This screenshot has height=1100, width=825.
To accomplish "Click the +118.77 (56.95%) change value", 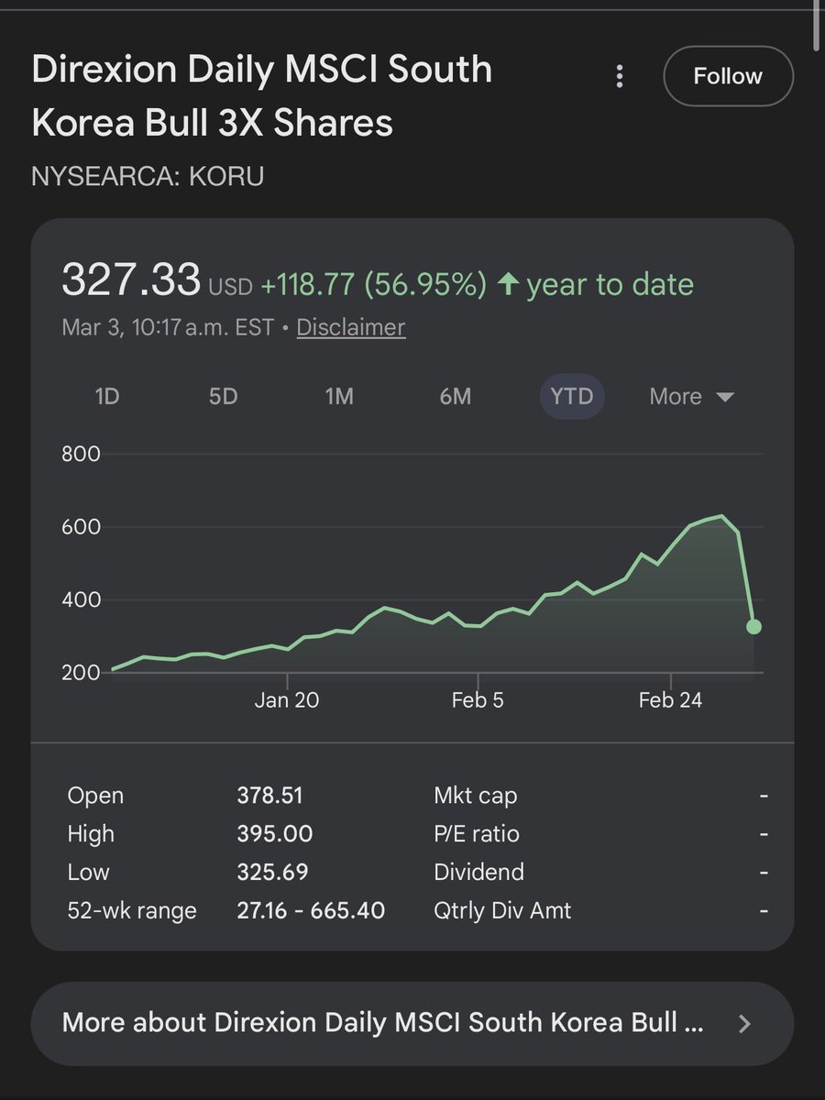I will click(x=373, y=285).
